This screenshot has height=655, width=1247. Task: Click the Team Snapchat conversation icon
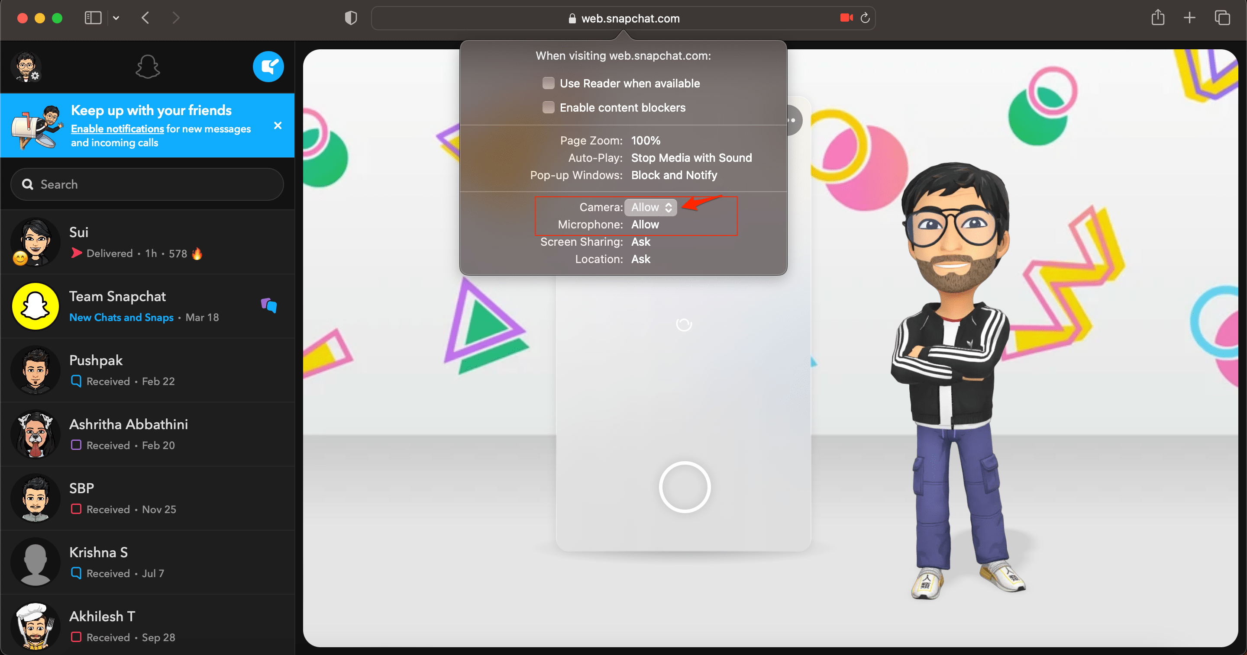(x=35, y=305)
